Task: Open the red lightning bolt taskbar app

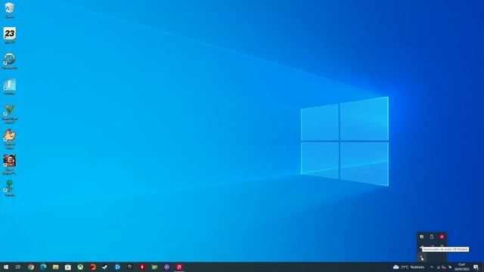Action: [142, 267]
